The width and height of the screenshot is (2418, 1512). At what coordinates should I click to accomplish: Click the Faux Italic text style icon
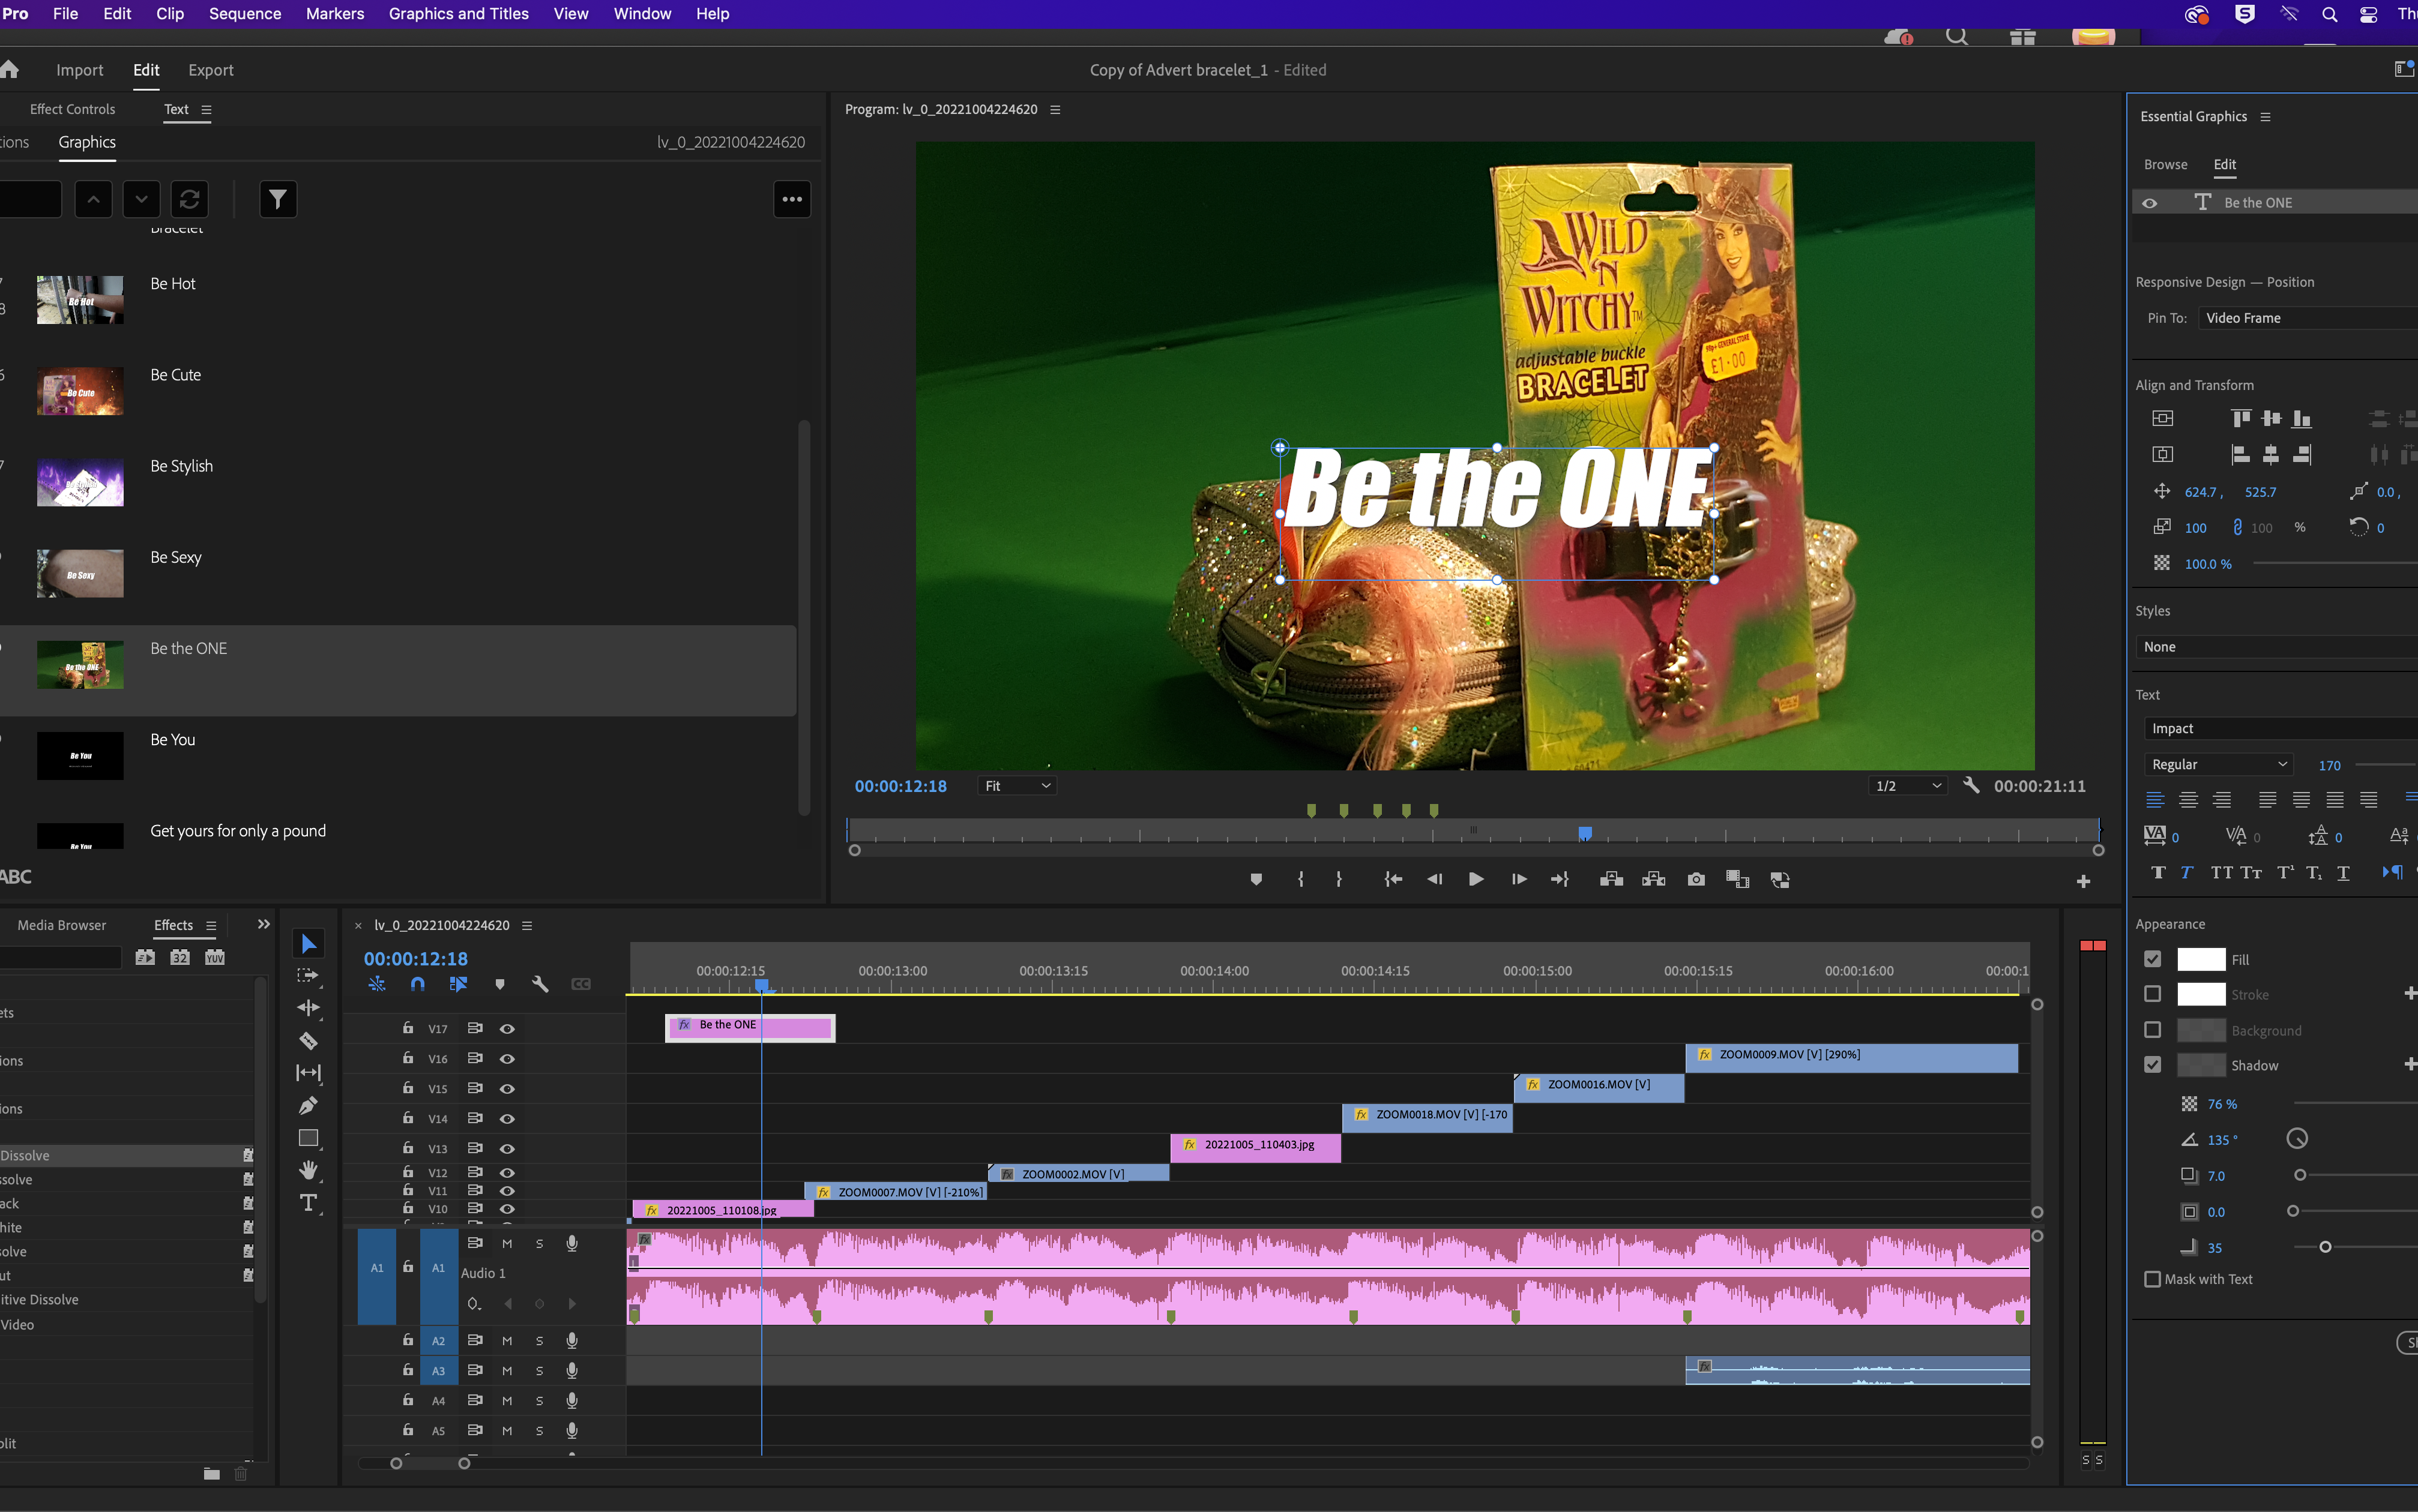click(2187, 872)
